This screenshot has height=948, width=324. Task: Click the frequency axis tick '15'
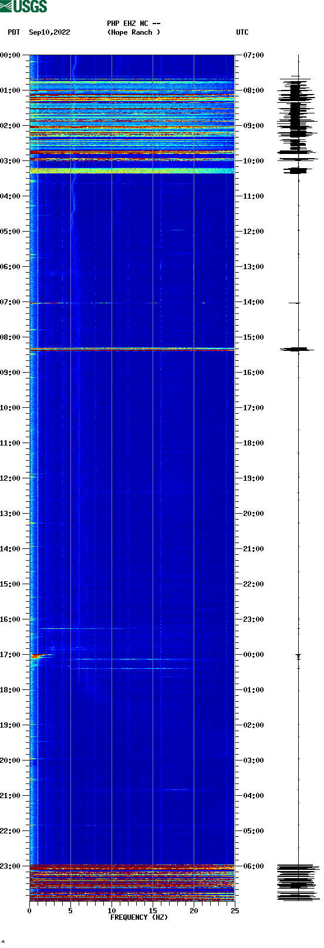(153, 911)
